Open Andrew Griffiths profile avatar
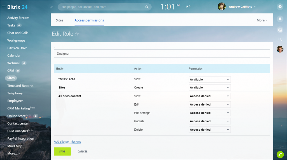The width and height of the screenshot is (287, 160). (x=221, y=7)
